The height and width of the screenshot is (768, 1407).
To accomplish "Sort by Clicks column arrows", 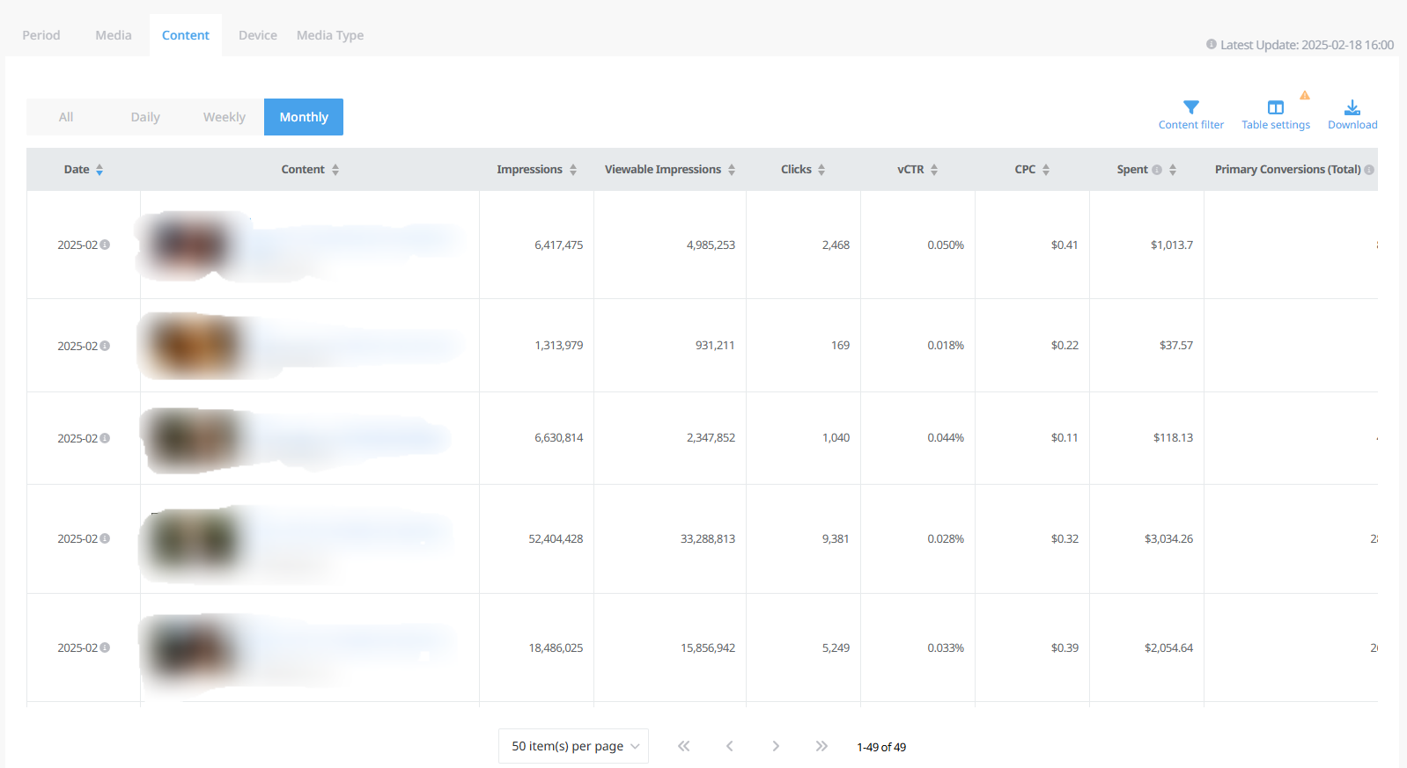I will (x=821, y=170).
